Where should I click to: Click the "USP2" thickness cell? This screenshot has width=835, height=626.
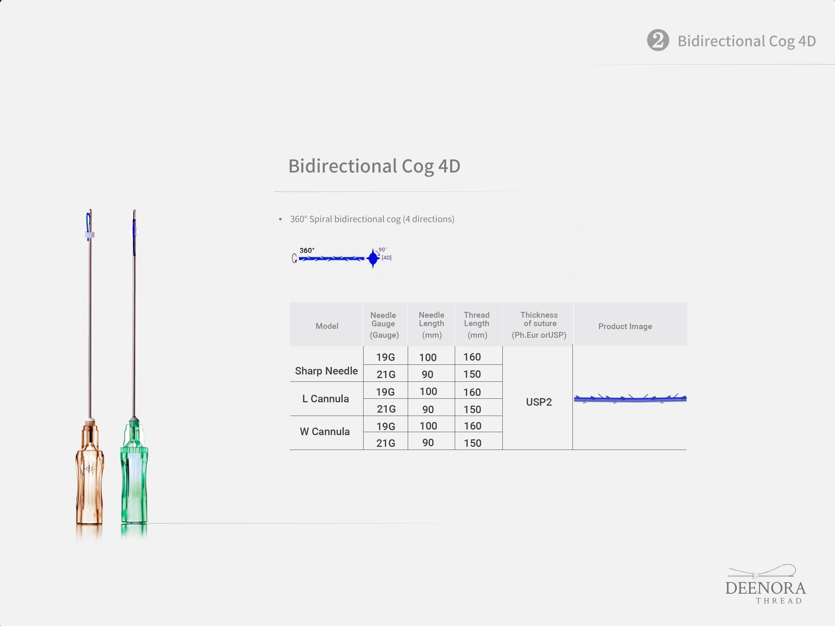[539, 402]
